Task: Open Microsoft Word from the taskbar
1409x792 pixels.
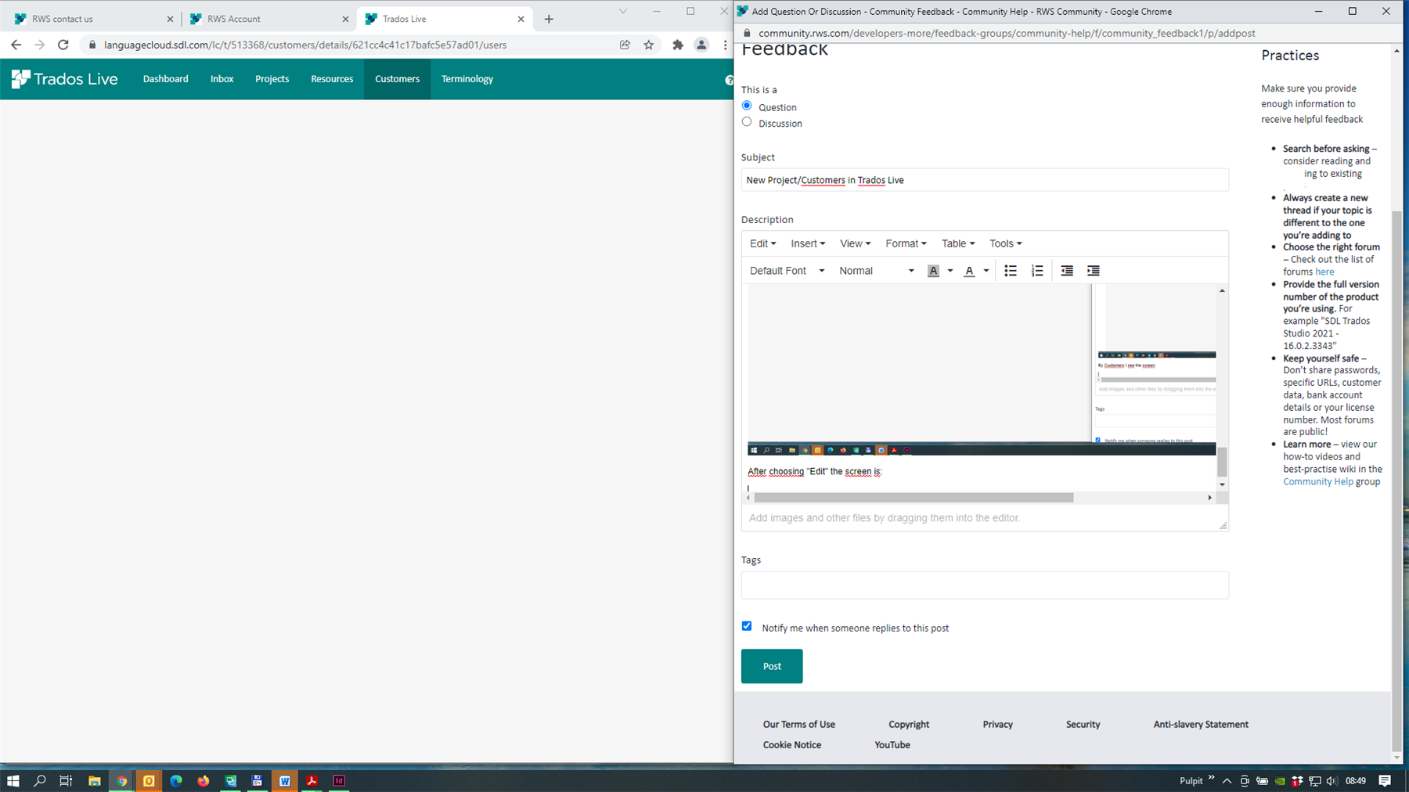Action: coord(285,780)
